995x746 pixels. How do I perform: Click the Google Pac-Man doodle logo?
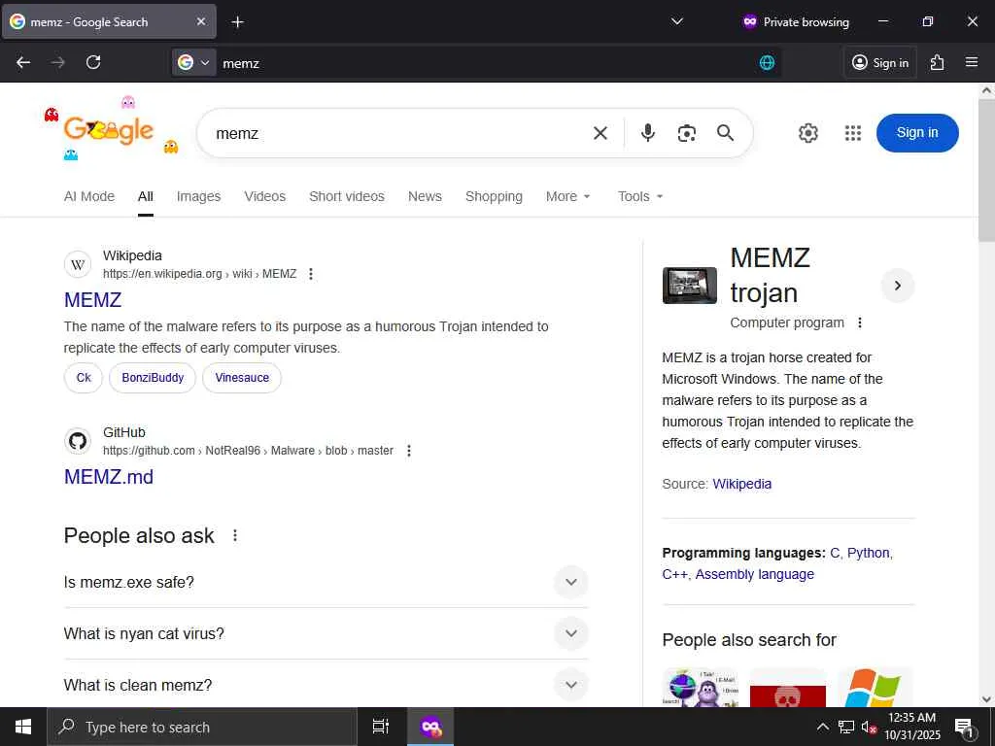(109, 129)
